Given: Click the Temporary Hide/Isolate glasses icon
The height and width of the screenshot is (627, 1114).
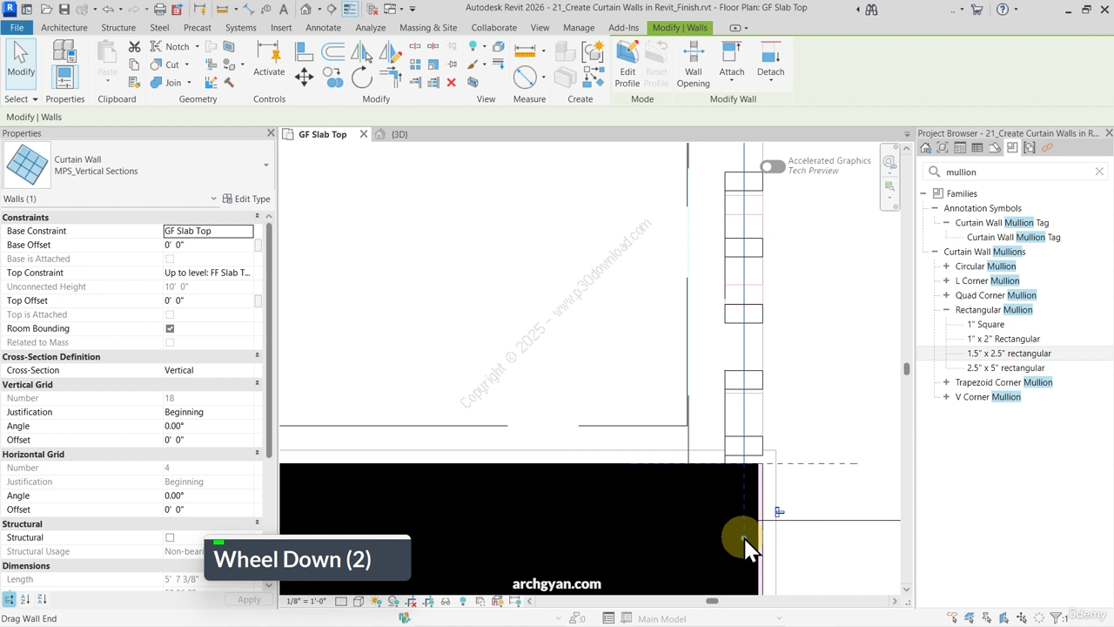Looking at the screenshot, I should (x=445, y=601).
